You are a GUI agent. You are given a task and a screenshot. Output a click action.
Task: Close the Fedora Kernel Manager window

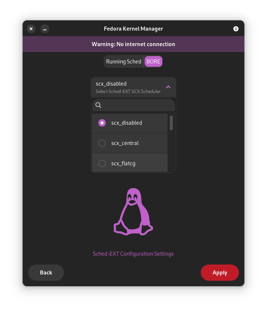(x=31, y=29)
